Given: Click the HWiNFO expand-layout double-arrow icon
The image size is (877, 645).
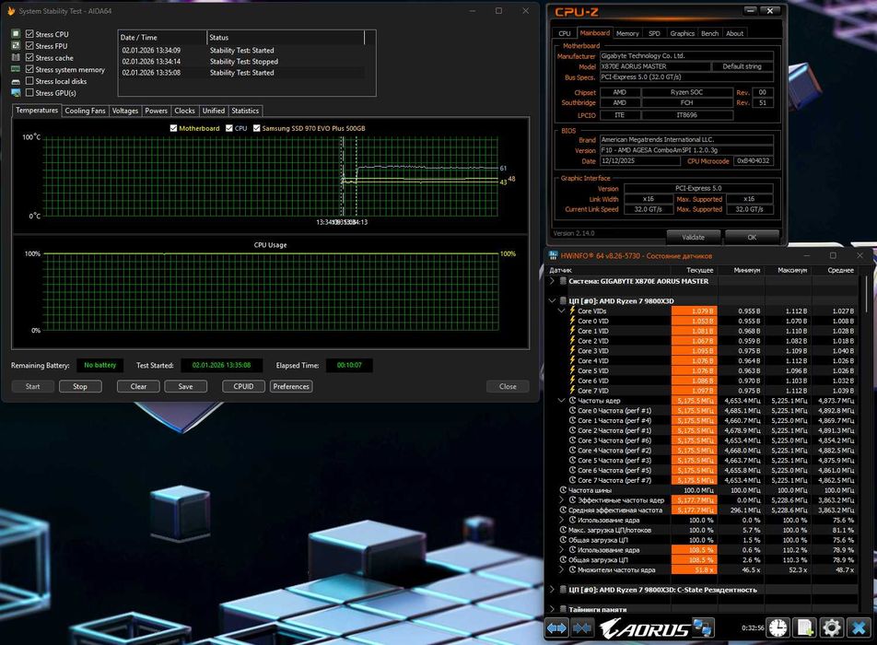Looking at the screenshot, I should pyautogui.click(x=556, y=628).
